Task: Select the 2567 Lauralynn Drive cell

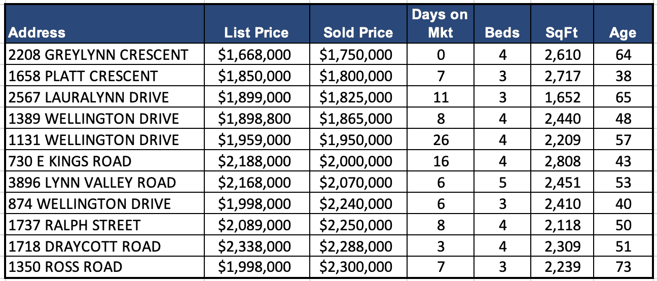Action: click(x=89, y=97)
